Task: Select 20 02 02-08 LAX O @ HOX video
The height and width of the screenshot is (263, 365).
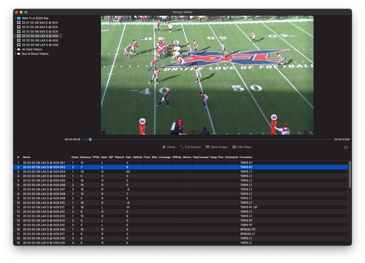Action: coord(40,45)
